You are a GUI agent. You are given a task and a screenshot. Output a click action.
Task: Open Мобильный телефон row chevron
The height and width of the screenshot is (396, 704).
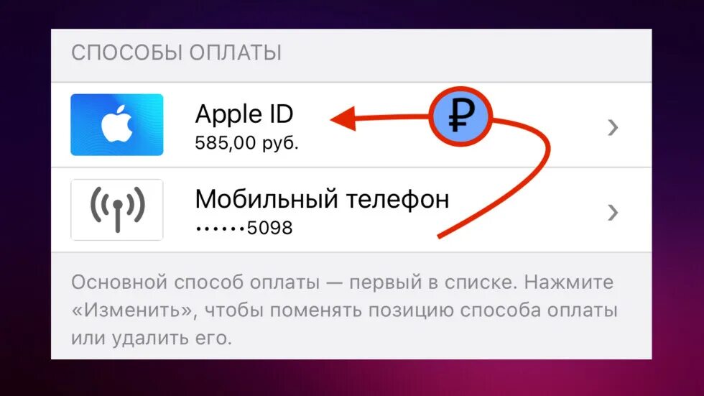click(613, 212)
